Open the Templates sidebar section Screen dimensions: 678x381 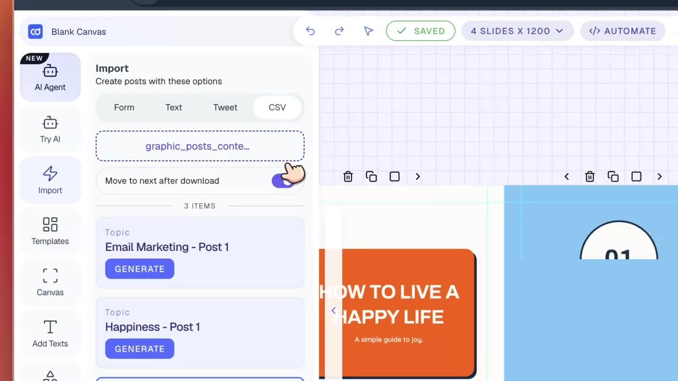click(x=50, y=231)
